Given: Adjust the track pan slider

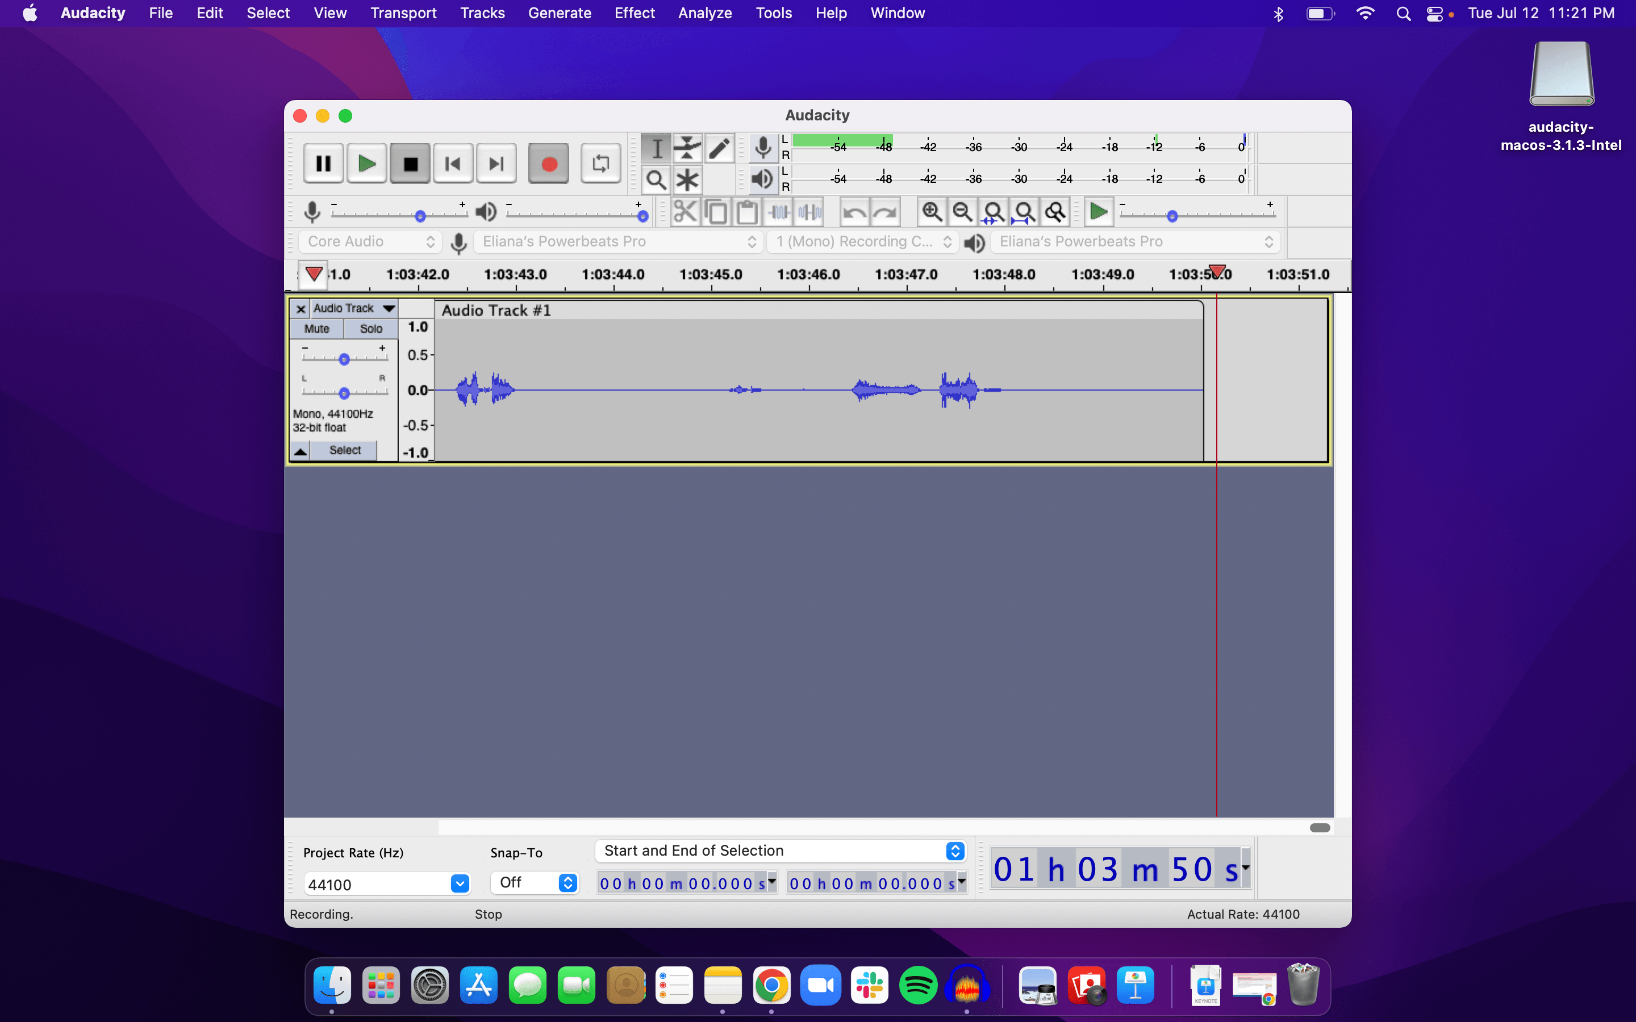Looking at the screenshot, I should [344, 393].
